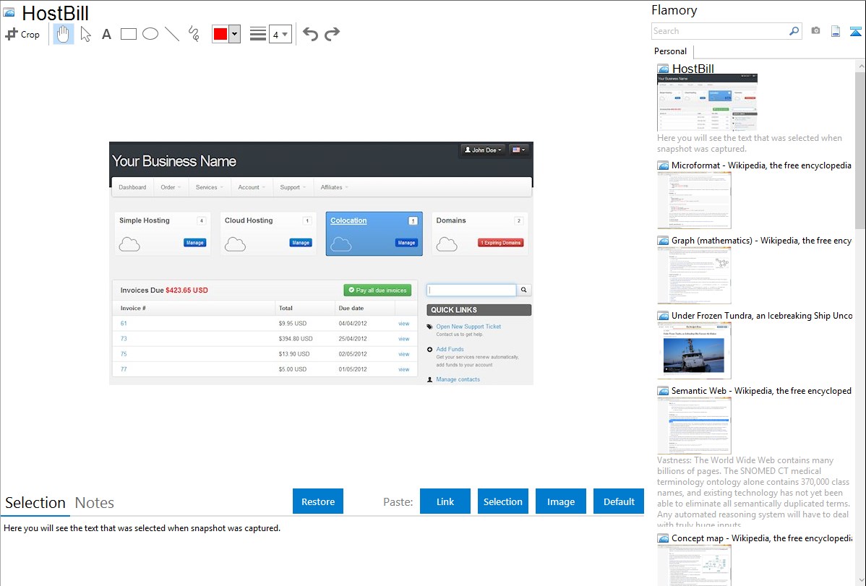Redo the last undone edit
Viewport: 866px width, 586px height.
[332, 34]
